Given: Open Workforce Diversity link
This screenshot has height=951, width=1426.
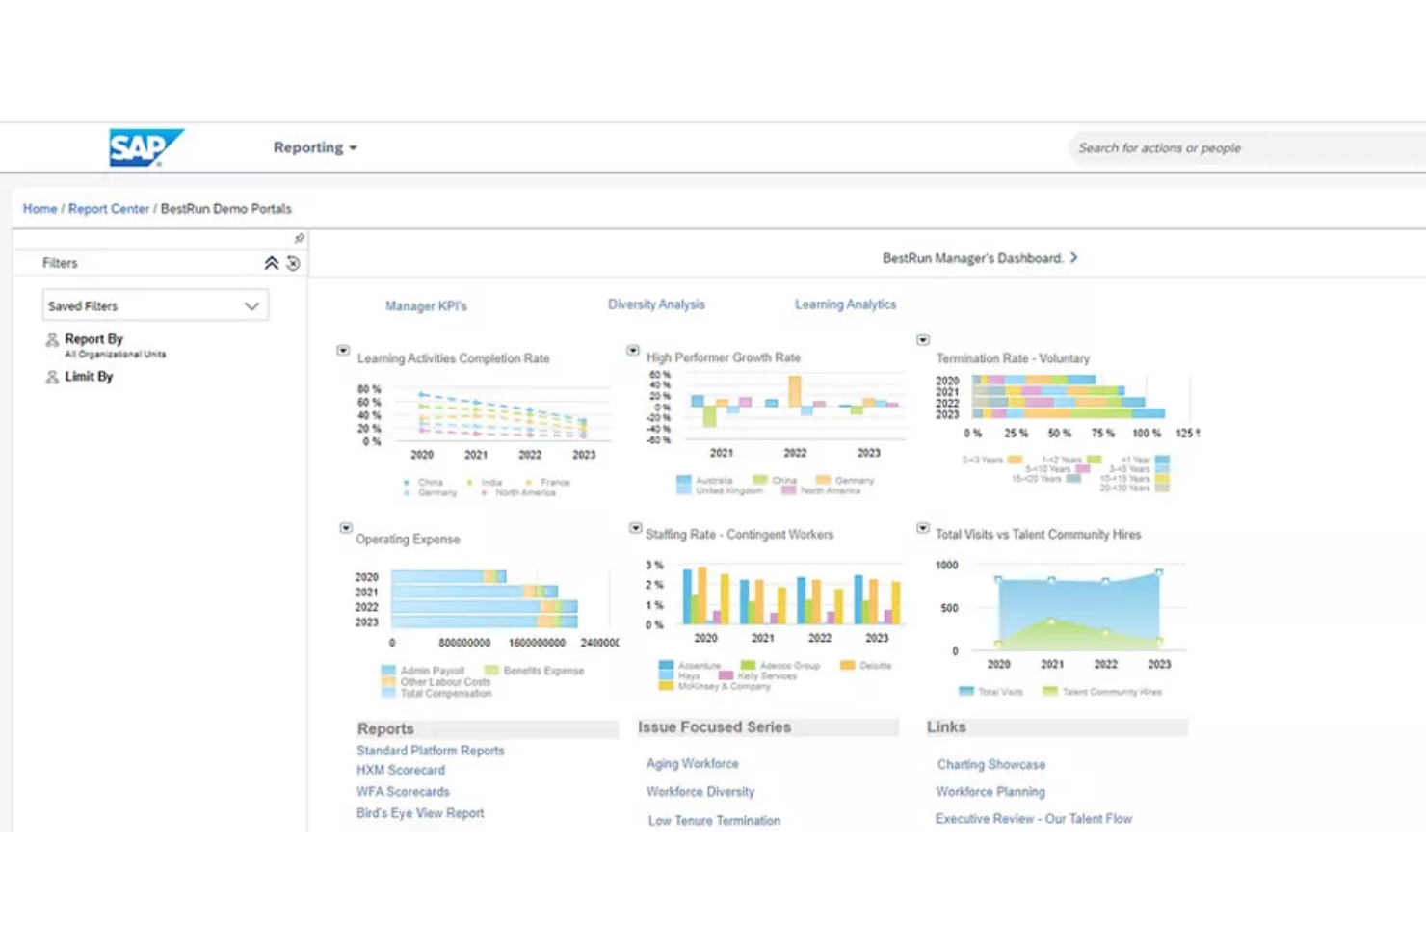Looking at the screenshot, I should coord(700,791).
